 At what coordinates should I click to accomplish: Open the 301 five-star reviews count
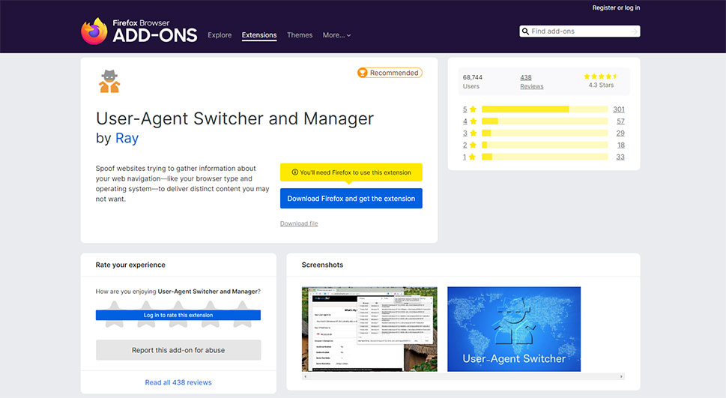(x=619, y=109)
